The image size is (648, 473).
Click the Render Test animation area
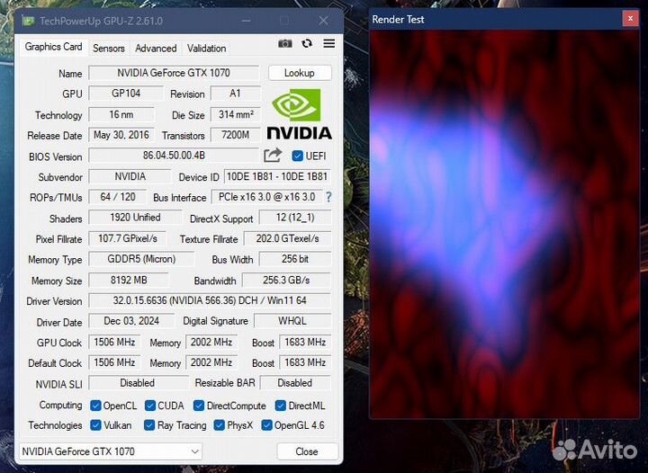coord(504,224)
